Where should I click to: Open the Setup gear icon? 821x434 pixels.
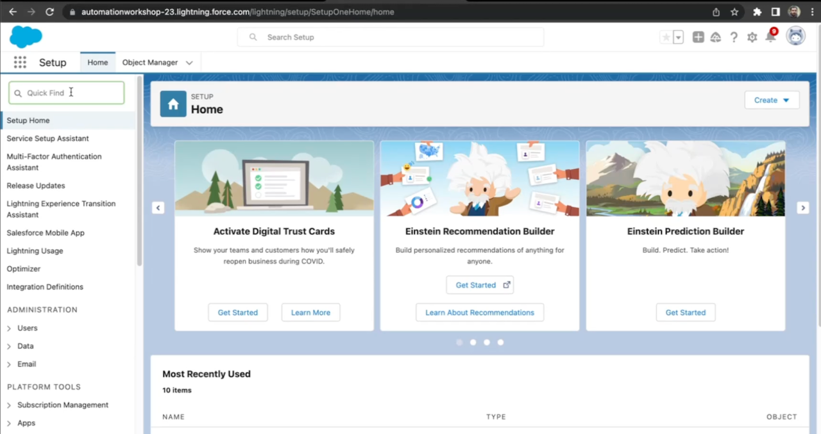click(x=752, y=37)
